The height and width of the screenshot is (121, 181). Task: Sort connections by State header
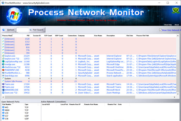tap(119, 104)
